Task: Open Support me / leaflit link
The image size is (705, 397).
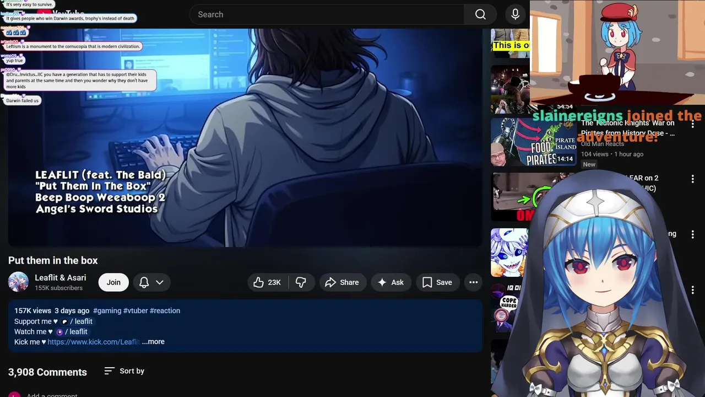Action: click(77, 321)
